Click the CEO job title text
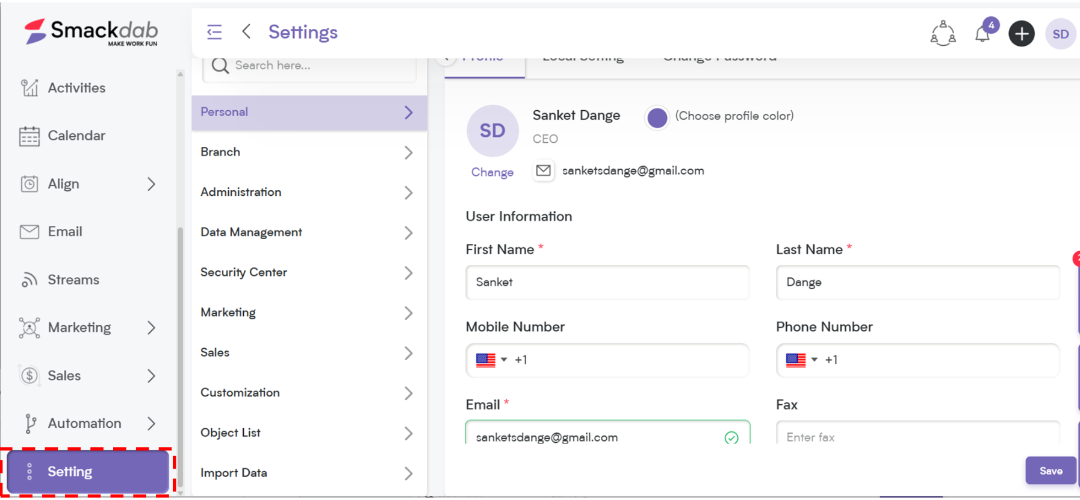1080x500 pixels. (x=545, y=139)
